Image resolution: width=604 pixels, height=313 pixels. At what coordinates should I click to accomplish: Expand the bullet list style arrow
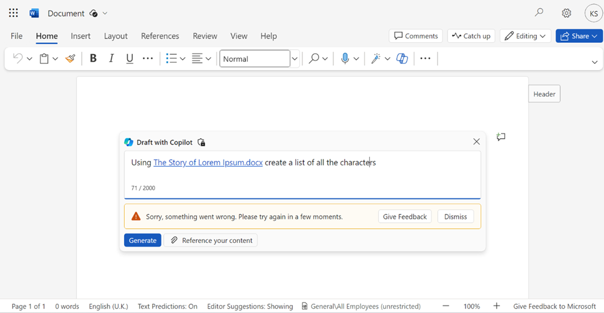point(183,59)
